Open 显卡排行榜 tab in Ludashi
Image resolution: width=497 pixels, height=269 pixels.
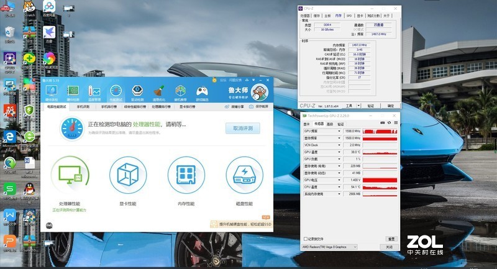(188, 107)
